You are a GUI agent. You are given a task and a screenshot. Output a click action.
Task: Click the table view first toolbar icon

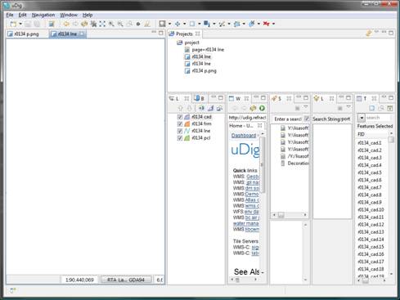tap(371, 108)
